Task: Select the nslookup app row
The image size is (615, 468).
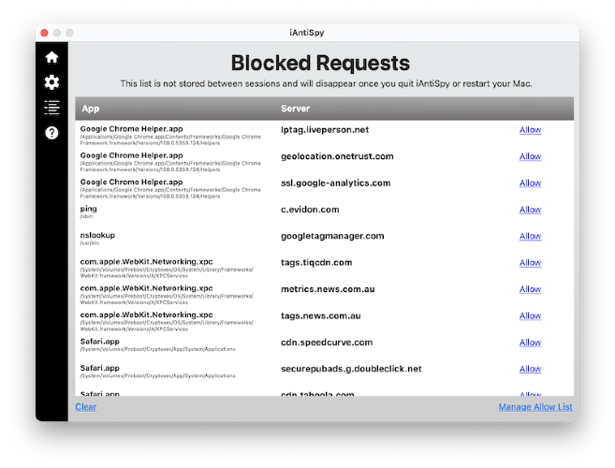Action: pyautogui.click(x=97, y=235)
